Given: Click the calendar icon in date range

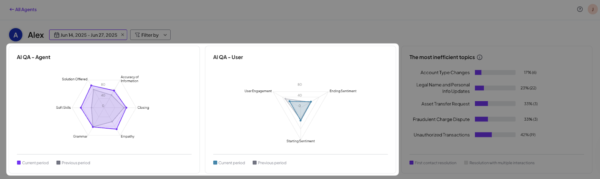Looking at the screenshot, I should (57, 35).
